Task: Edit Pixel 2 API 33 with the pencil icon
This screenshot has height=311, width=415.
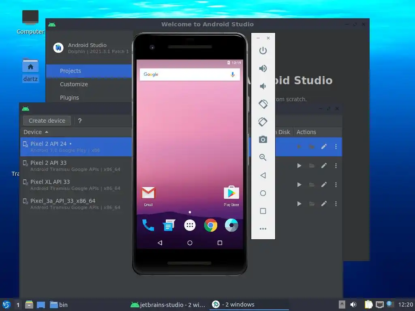Action: tap(324, 166)
